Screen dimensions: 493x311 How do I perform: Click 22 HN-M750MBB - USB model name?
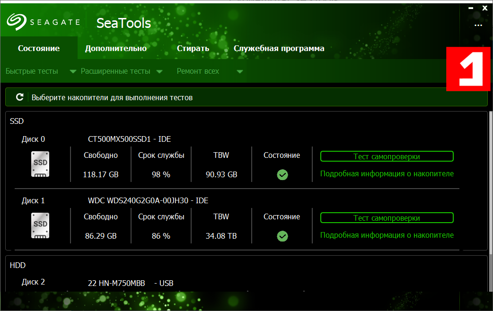click(x=131, y=284)
